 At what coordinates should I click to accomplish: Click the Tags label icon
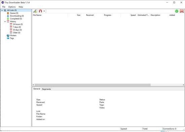[x=8, y=38]
